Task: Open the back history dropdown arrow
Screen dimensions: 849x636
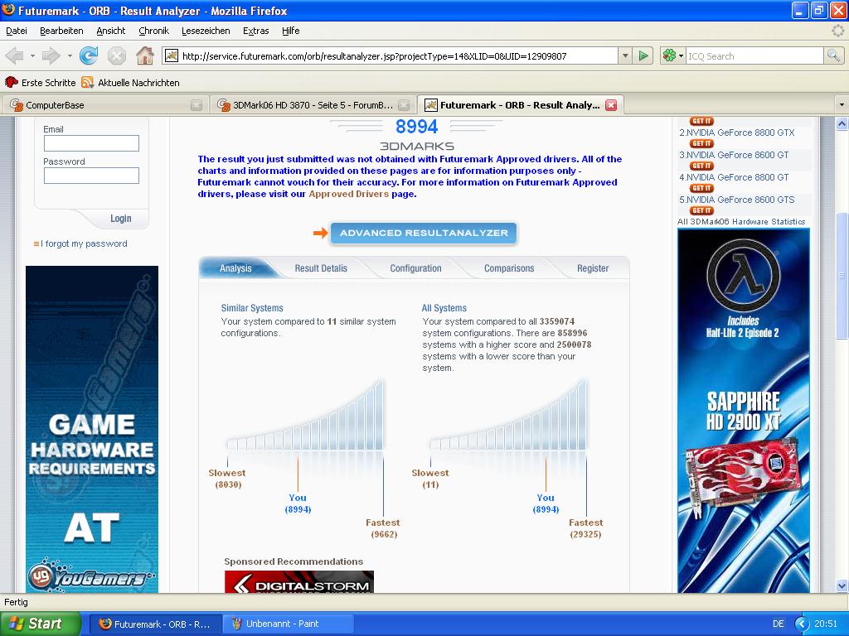Action: (x=32, y=55)
